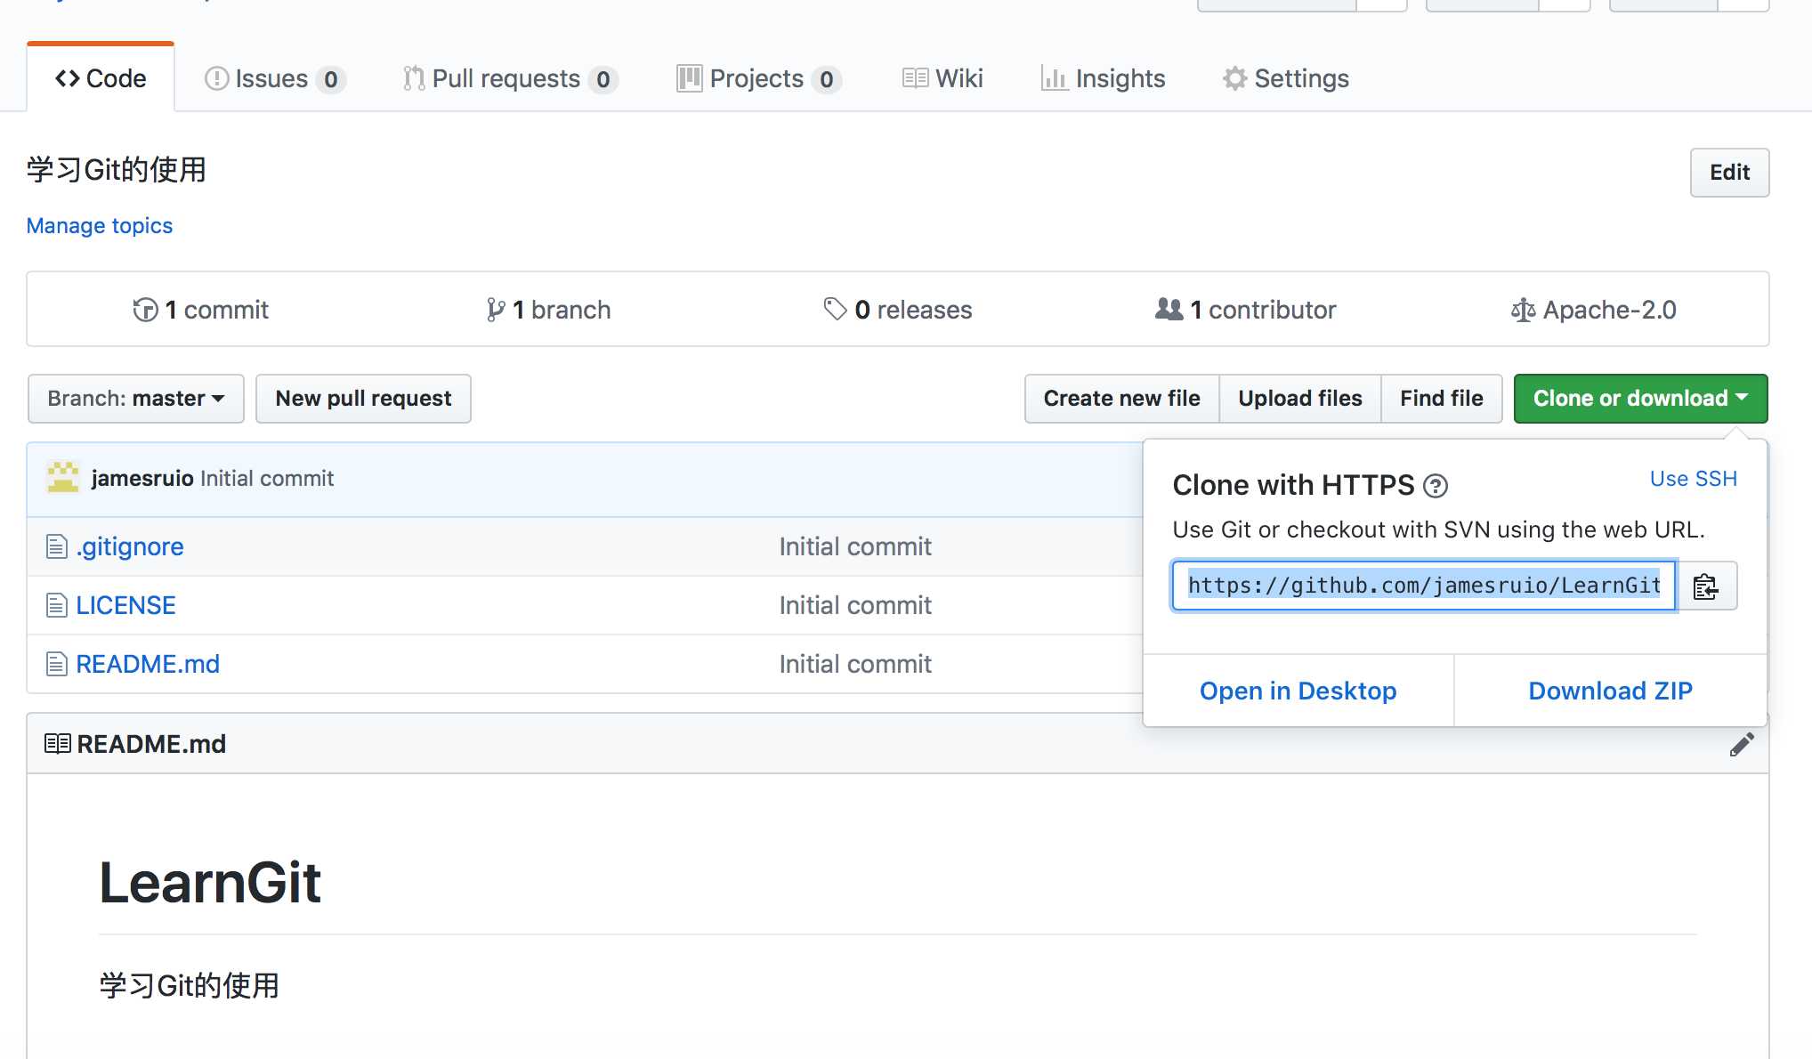
Task: Click the Pull requests count badge 0
Action: 603,80
